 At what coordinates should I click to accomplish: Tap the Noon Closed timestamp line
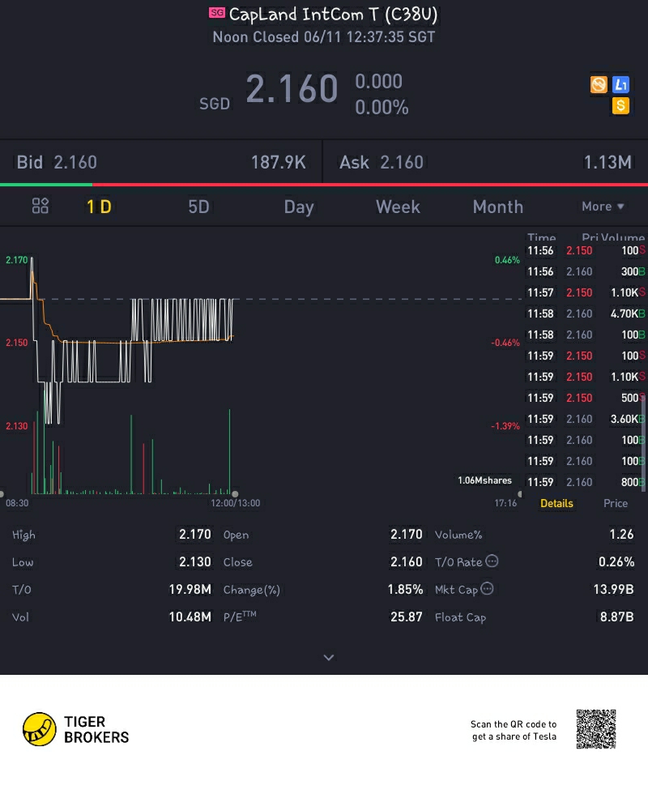[324, 37]
